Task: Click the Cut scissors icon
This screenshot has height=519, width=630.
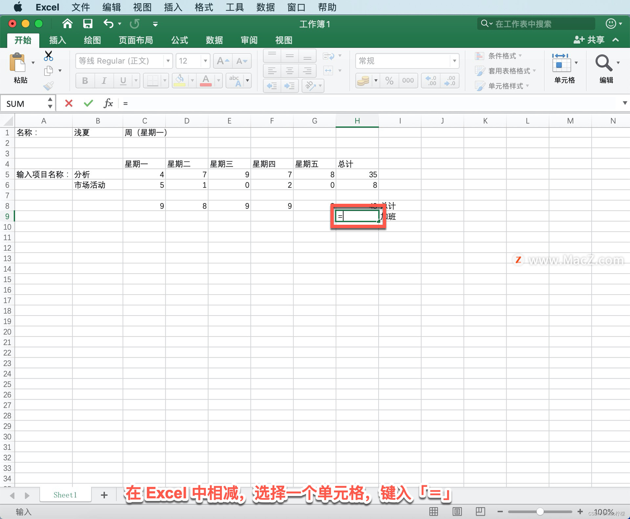Action: click(48, 56)
